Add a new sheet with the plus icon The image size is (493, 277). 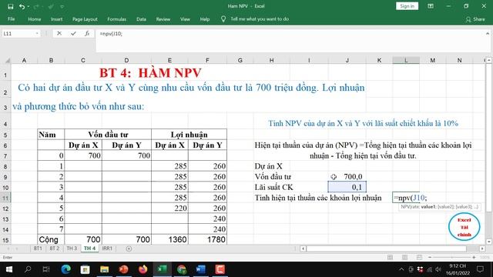tap(129, 249)
